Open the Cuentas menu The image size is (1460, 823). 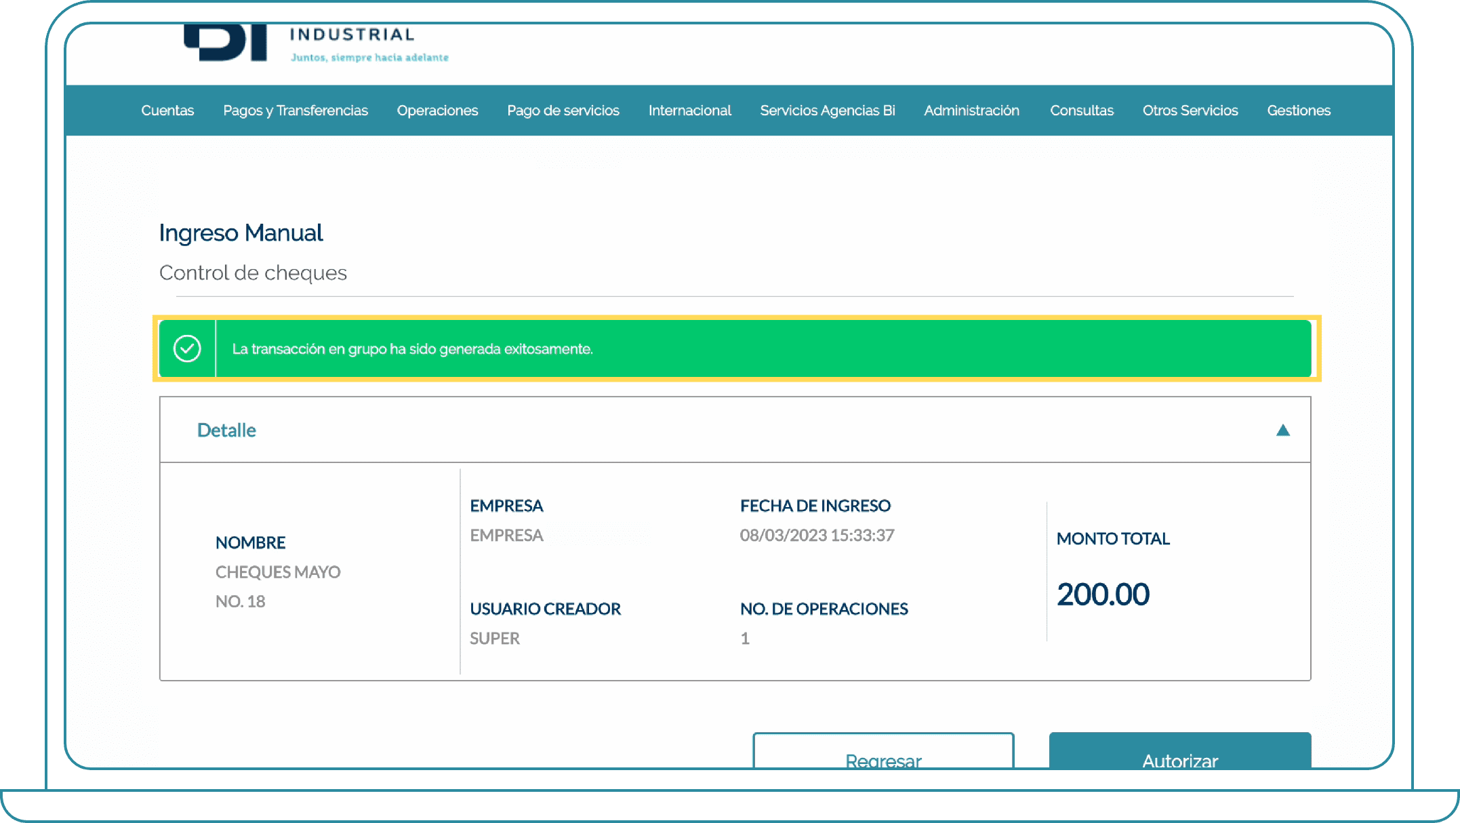click(x=167, y=111)
